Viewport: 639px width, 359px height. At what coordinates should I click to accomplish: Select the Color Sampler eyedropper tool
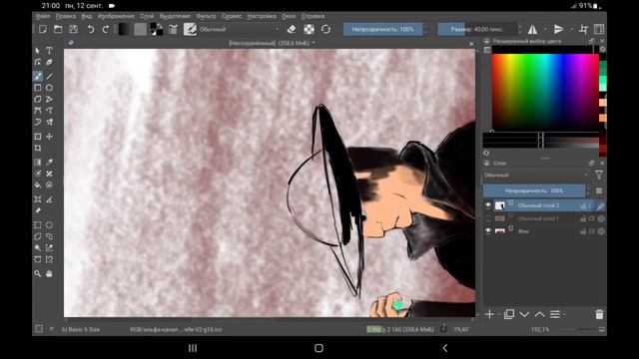click(49, 162)
